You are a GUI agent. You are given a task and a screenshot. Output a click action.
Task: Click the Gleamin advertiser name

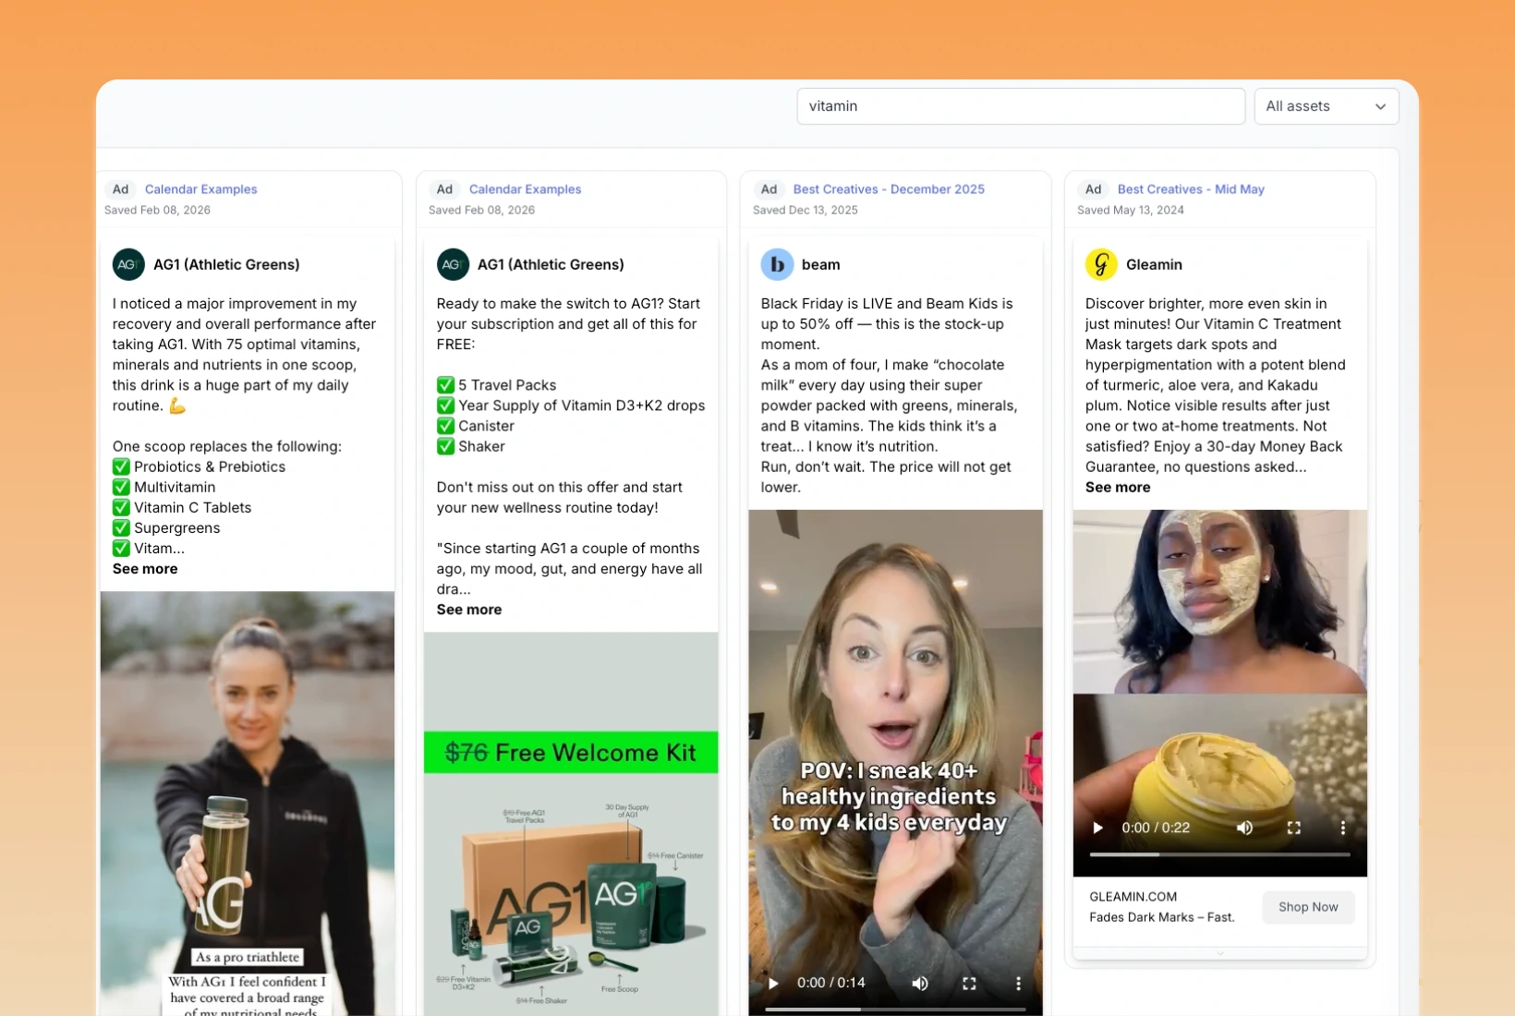(x=1154, y=264)
